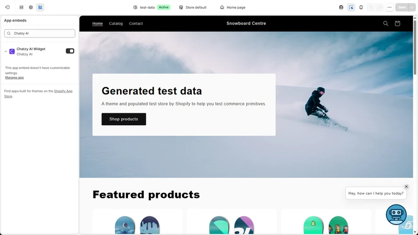This screenshot has width=418, height=235.
Task: Click the Featured products heading
Action: tap(146, 194)
